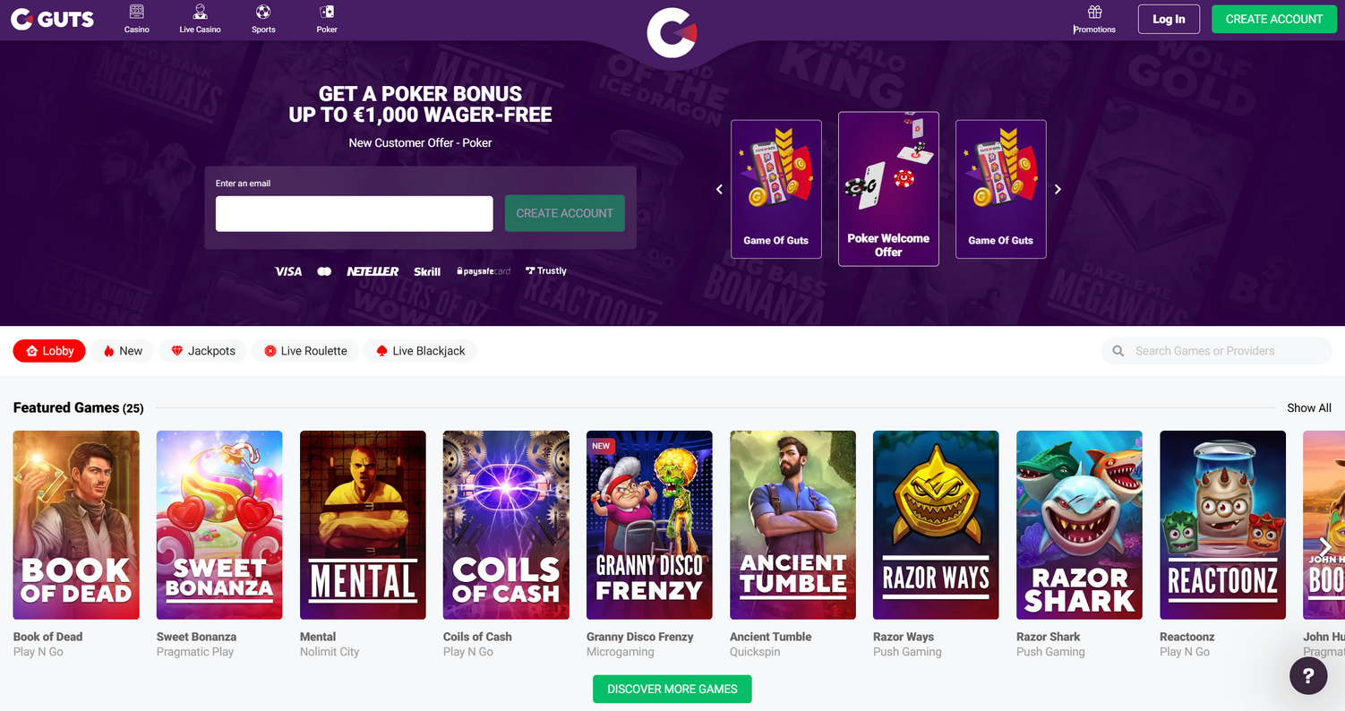The height and width of the screenshot is (711, 1345).
Task: Open the Live Casino dealer icon
Action: point(200,12)
